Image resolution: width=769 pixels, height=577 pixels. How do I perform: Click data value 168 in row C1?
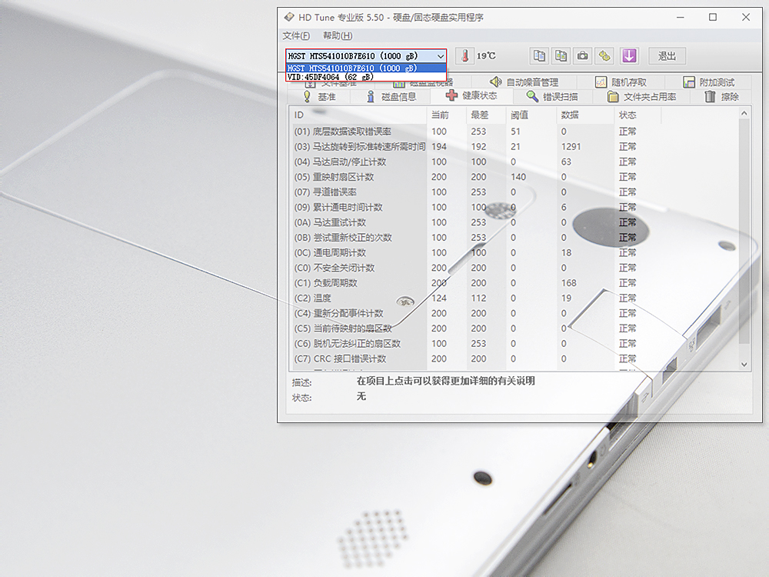tap(569, 283)
